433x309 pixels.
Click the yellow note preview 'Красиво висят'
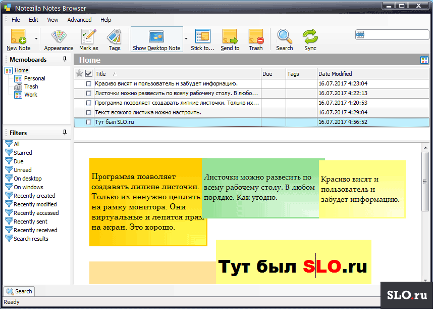click(x=362, y=189)
